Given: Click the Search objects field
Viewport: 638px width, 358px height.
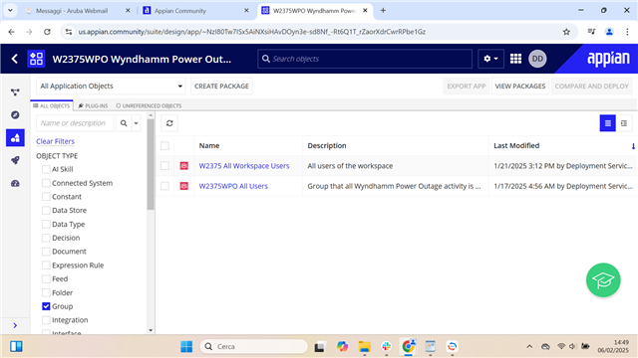Looking at the screenshot, I should (365, 59).
